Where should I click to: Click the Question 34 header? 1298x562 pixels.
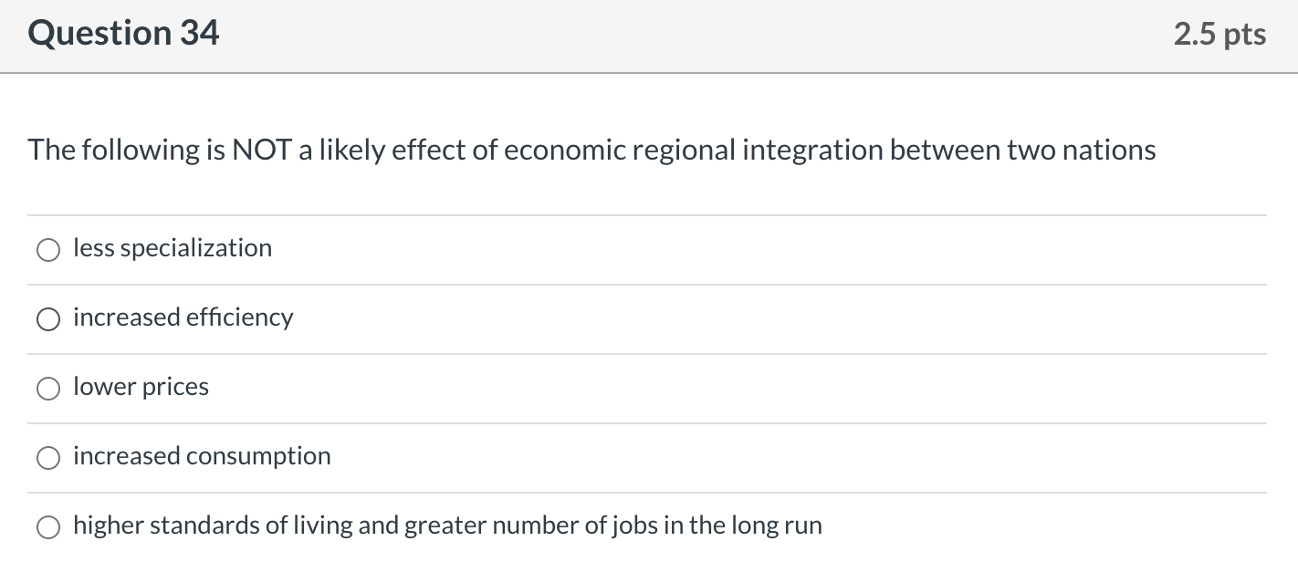coord(122,33)
